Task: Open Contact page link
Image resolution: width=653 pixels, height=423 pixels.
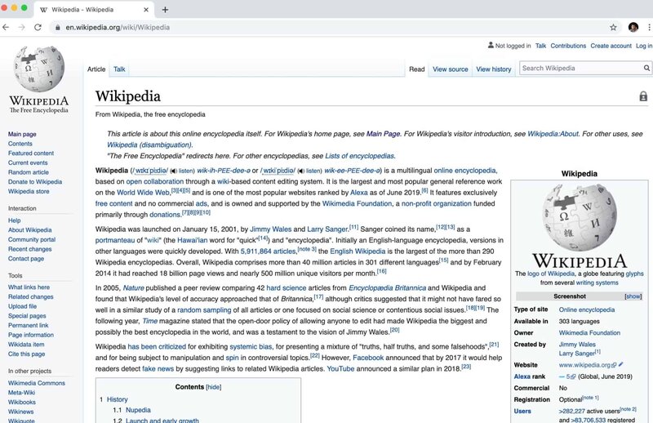Action: 26,259
